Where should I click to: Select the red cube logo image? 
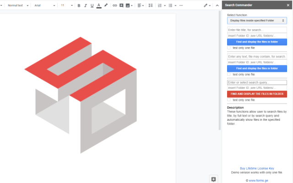coord(81,95)
